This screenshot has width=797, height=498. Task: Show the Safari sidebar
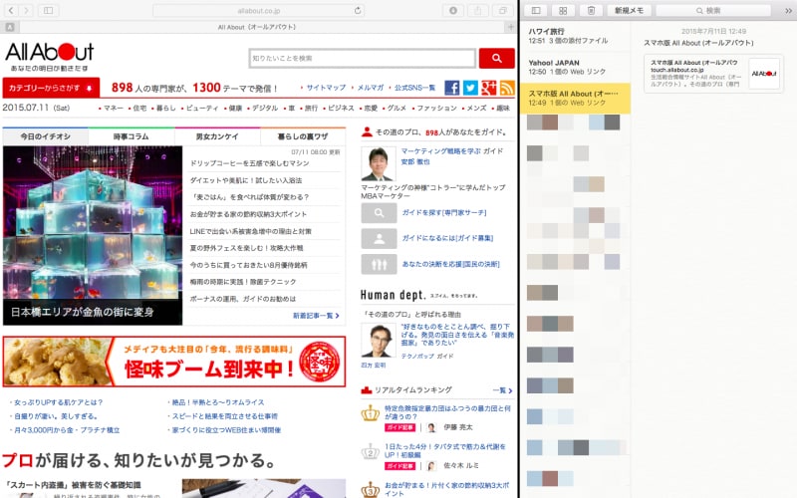[48, 10]
